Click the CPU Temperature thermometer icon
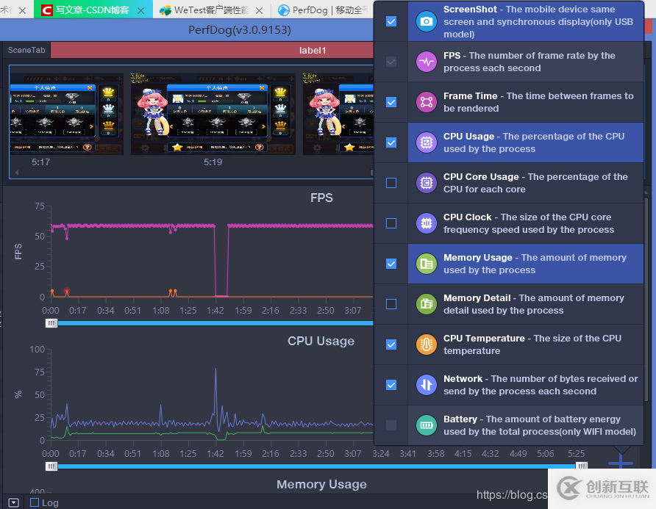The width and height of the screenshot is (656, 509). (x=427, y=344)
